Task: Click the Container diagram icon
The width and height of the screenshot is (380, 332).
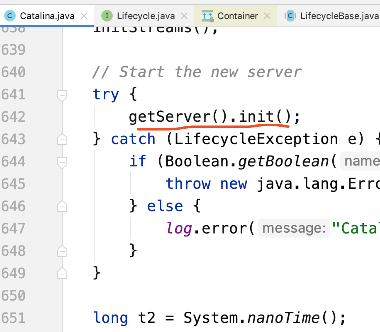Action: pyautogui.click(x=207, y=16)
